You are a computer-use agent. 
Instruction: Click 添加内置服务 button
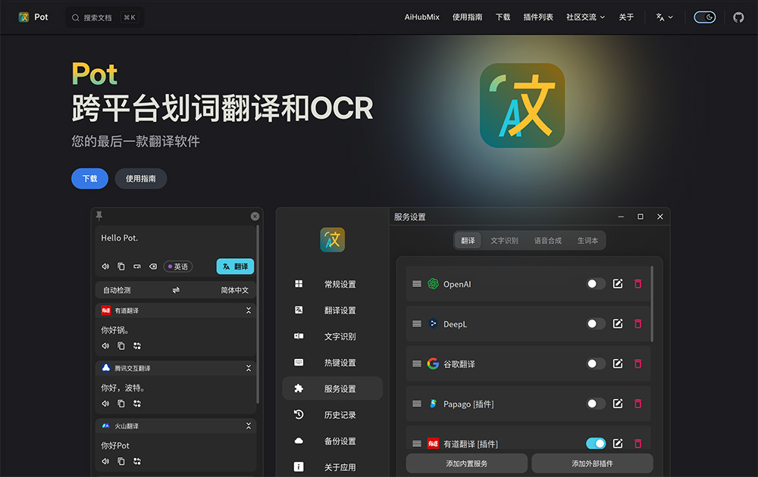466,463
